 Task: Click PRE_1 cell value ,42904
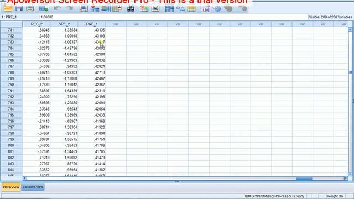point(92,54)
